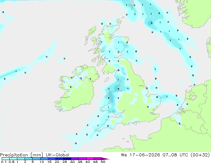The width and height of the screenshot is (211, 163).
Task: Click the '20' legend scale number
Action: pyautogui.click(x=57, y=162)
